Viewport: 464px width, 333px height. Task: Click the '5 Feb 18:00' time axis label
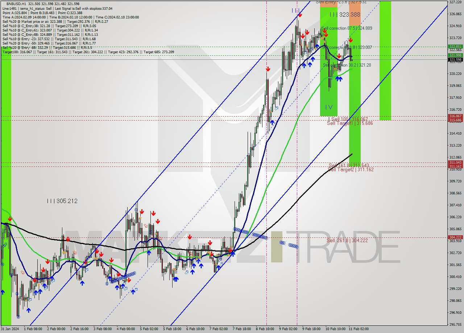coord(172,329)
